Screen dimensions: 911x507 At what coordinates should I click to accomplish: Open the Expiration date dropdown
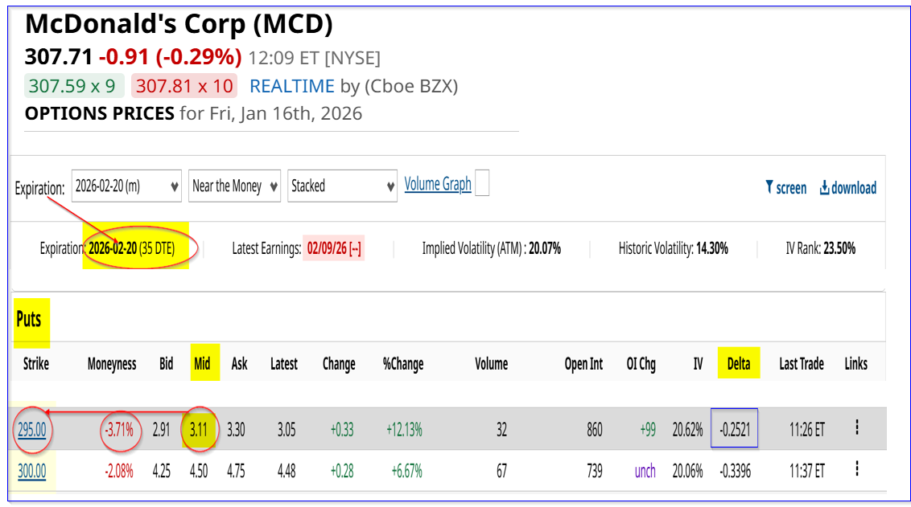126,186
